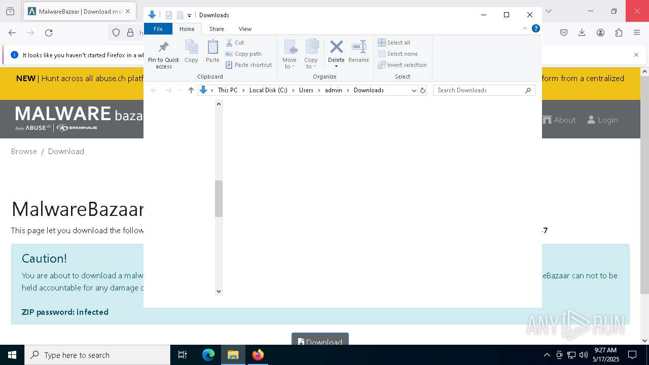Open the Move to dropdown
This screenshot has width=649, height=365.
click(x=290, y=54)
